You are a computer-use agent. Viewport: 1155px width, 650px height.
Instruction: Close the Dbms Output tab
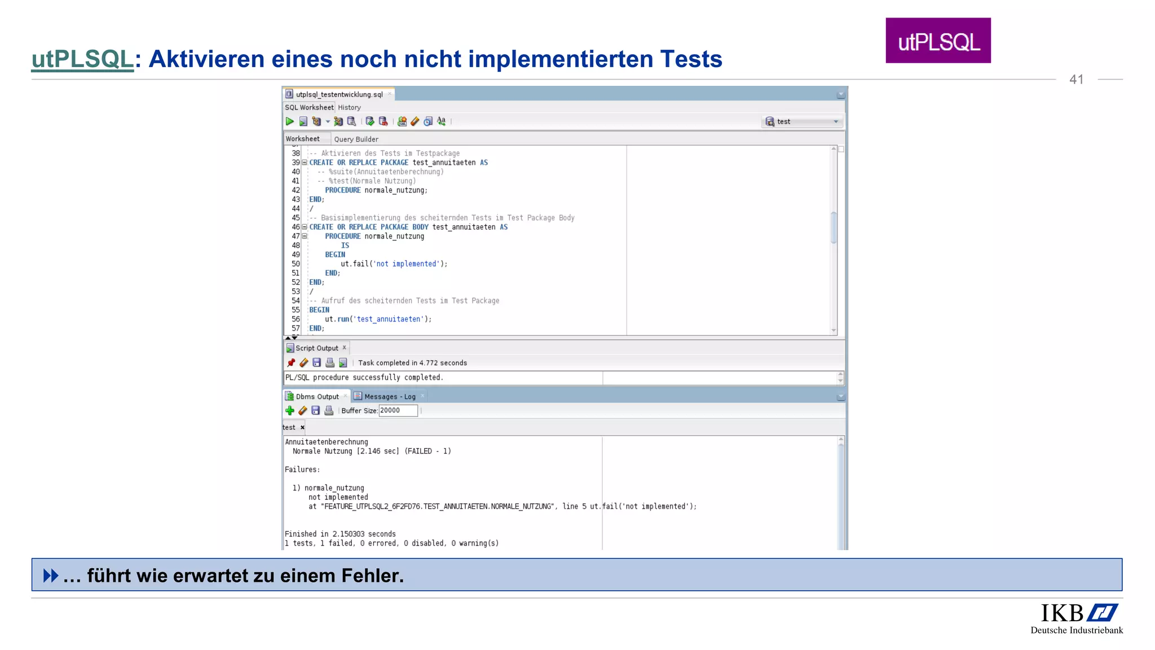point(346,396)
